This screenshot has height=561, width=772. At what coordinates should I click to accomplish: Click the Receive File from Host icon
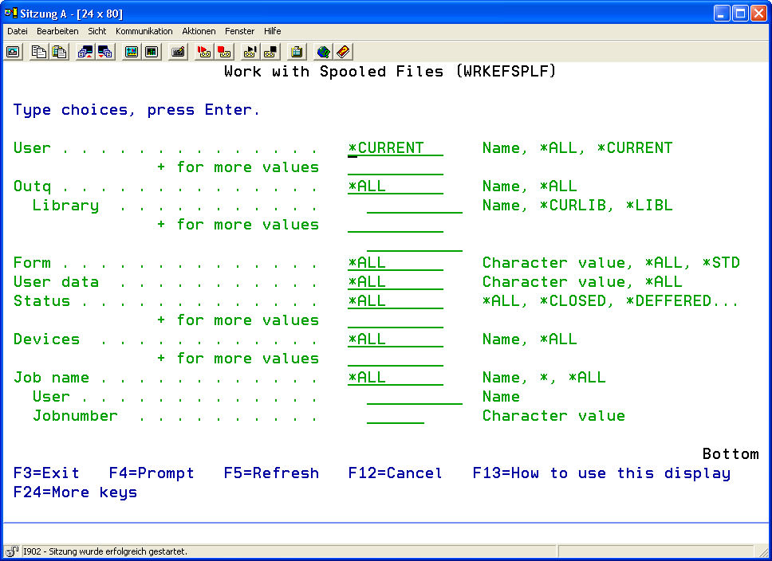click(x=104, y=52)
